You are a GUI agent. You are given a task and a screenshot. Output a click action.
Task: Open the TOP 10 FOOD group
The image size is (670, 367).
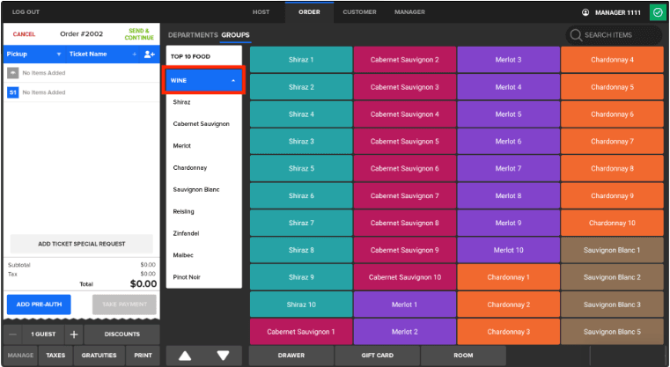(x=203, y=56)
